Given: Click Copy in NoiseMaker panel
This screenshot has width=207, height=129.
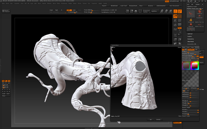Looking at the screenshot, I should (x=192, y=47).
